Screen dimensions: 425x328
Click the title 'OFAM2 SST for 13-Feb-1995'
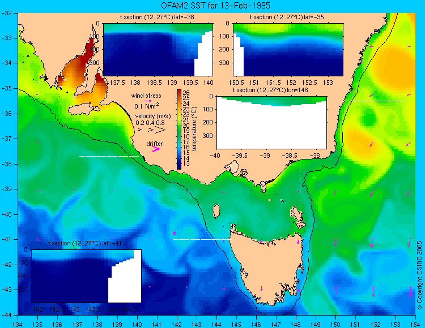coord(215,6)
